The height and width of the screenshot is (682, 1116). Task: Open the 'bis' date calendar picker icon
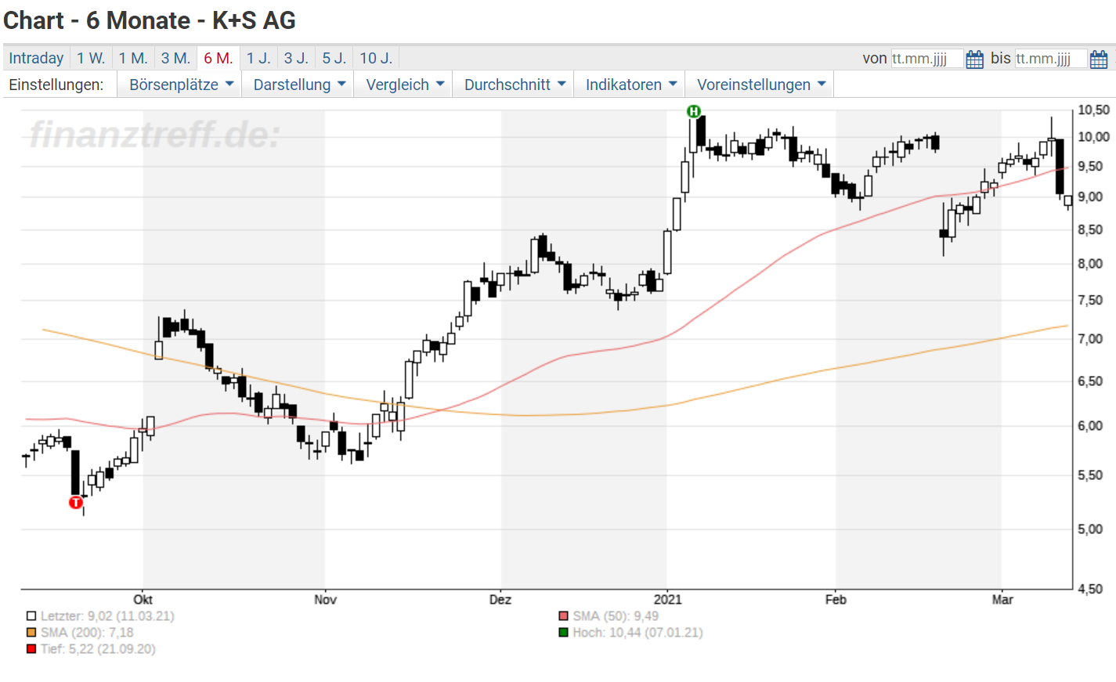(1099, 59)
